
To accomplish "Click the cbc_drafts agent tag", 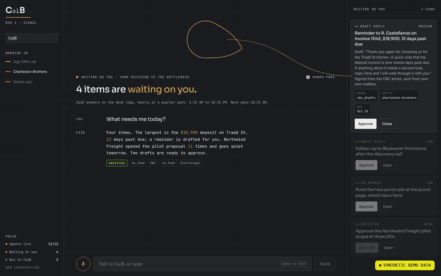I will 366,95.
